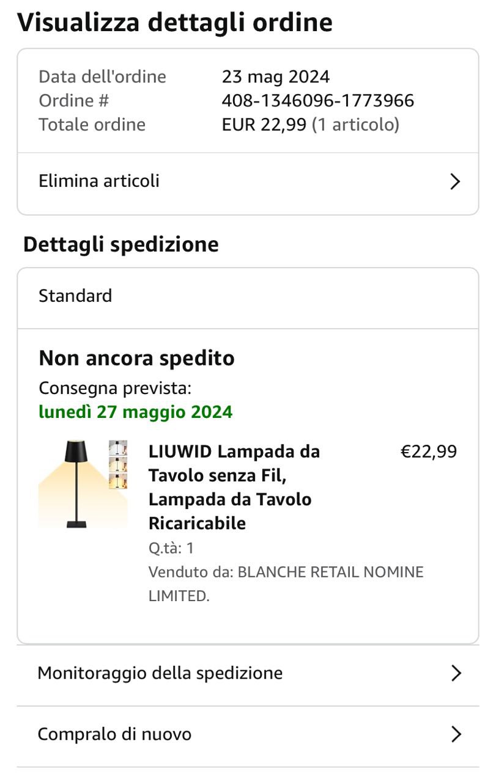The height and width of the screenshot is (782, 496).
Task: Click the order date 23 mag 2024
Action: 275,76
